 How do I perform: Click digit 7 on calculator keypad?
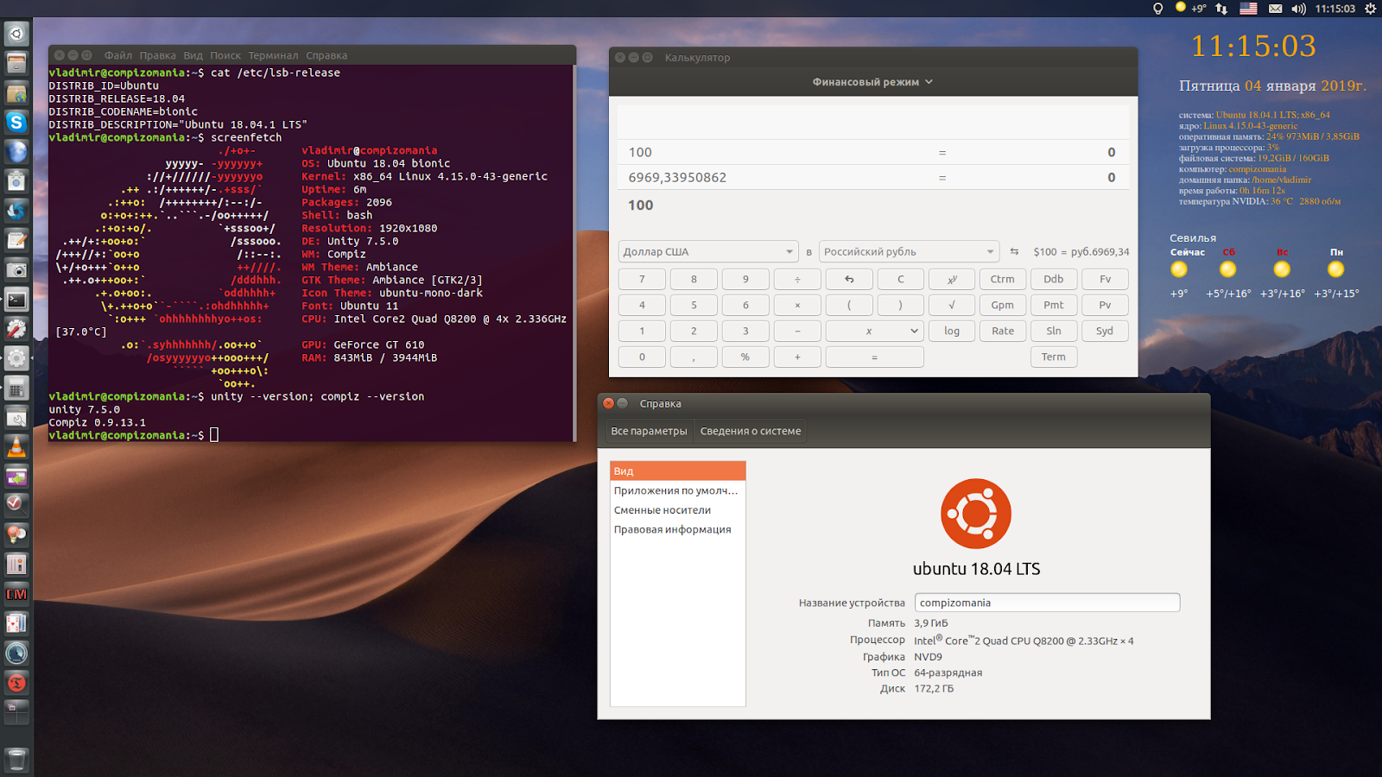(x=642, y=279)
